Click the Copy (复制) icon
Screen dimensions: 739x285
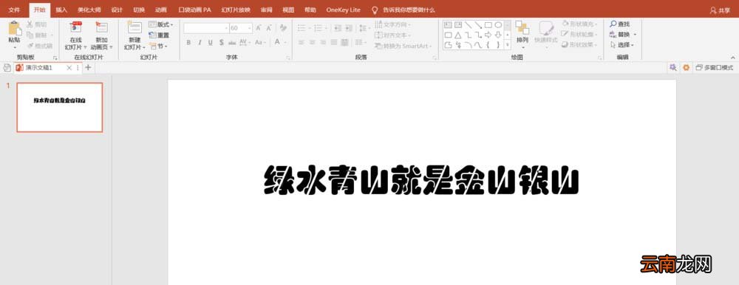(30, 35)
